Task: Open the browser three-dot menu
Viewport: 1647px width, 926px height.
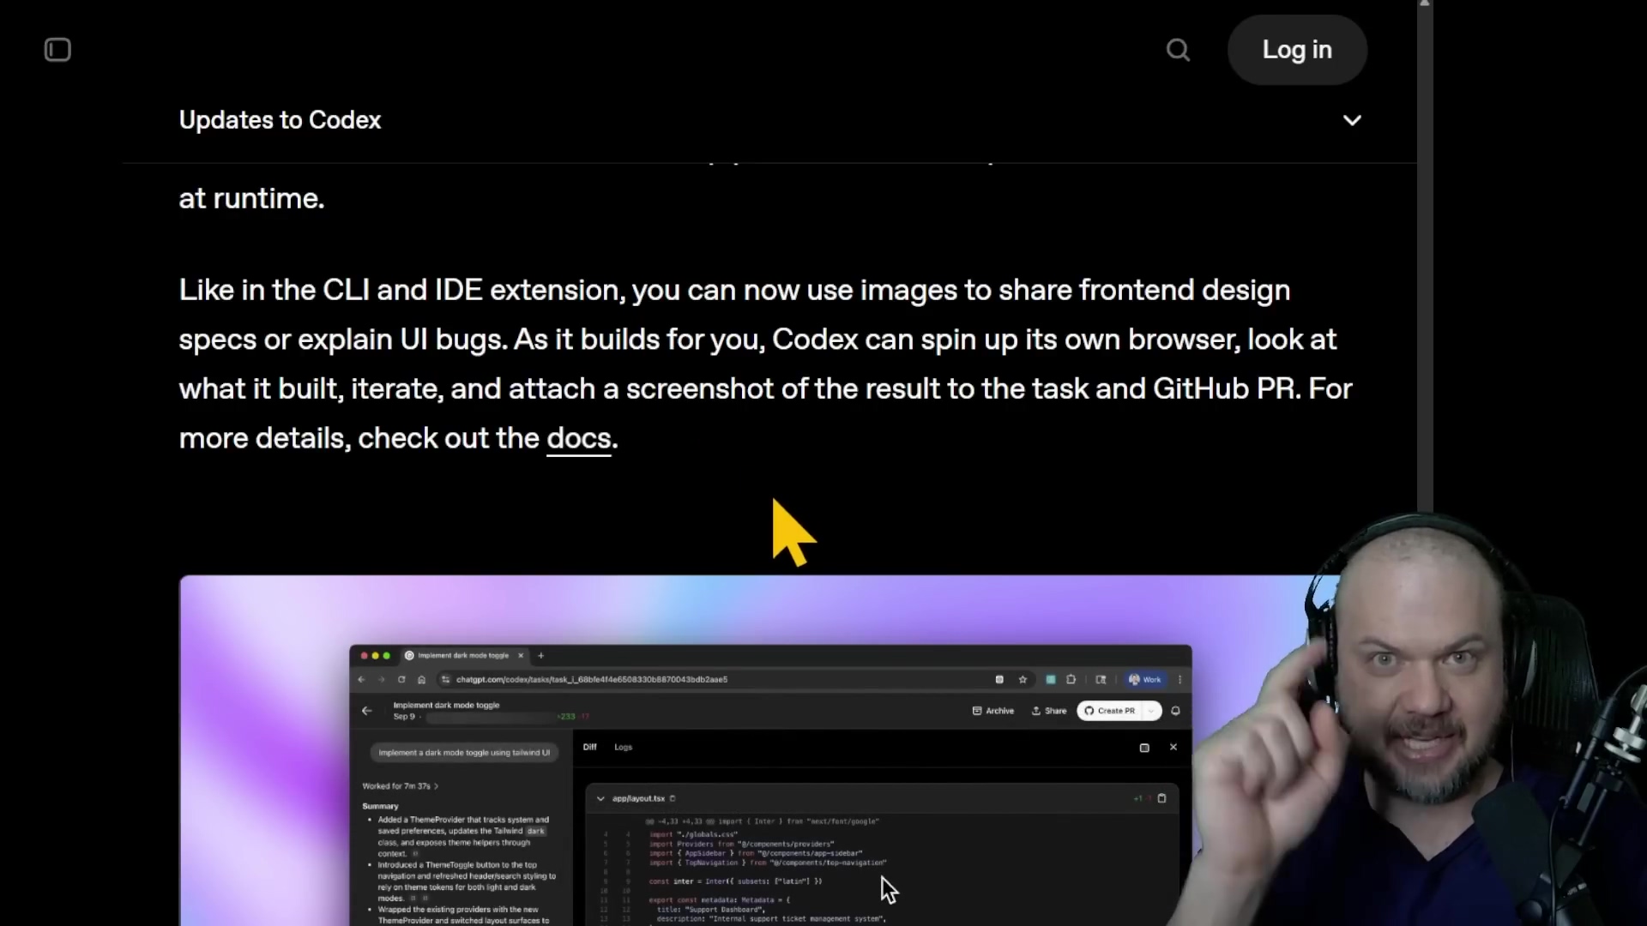Action: (x=1180, y=679)
